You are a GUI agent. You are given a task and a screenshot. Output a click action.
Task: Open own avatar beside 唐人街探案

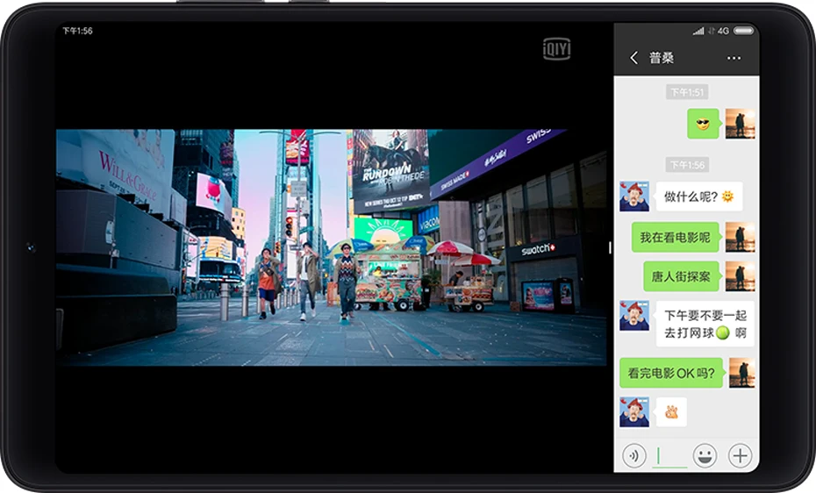(x=740, y=276)
